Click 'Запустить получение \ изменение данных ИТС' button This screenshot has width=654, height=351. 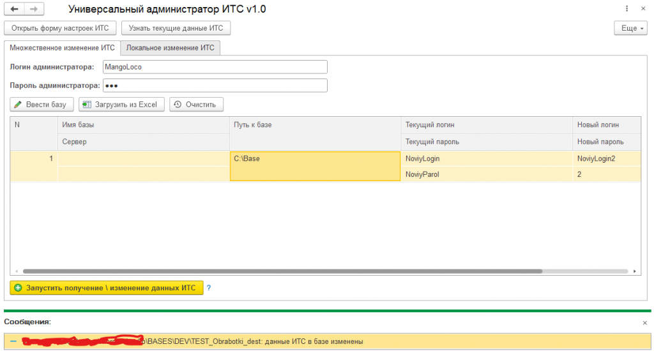click(107, 288)
